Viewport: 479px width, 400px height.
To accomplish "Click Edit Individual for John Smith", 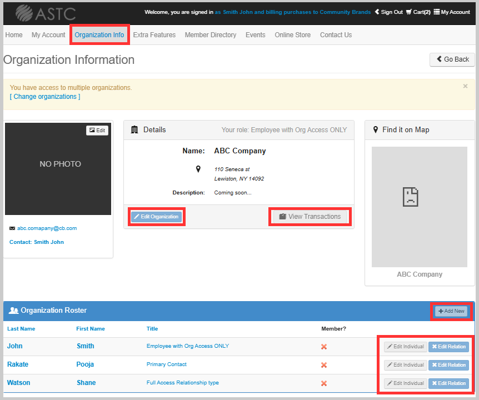I will pos(406,347).
